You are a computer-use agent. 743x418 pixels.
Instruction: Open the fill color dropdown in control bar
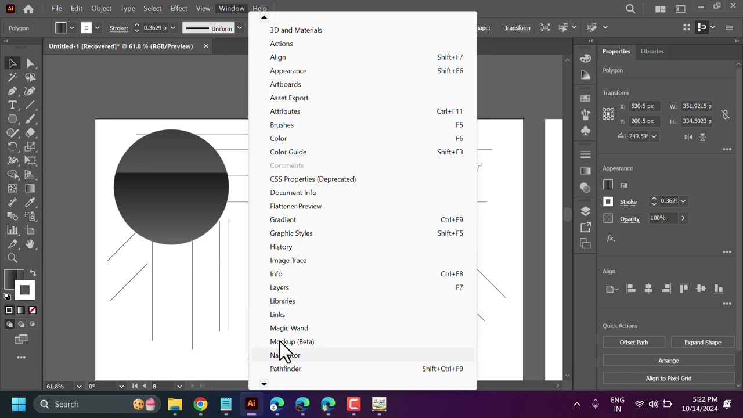coord(72,28)
